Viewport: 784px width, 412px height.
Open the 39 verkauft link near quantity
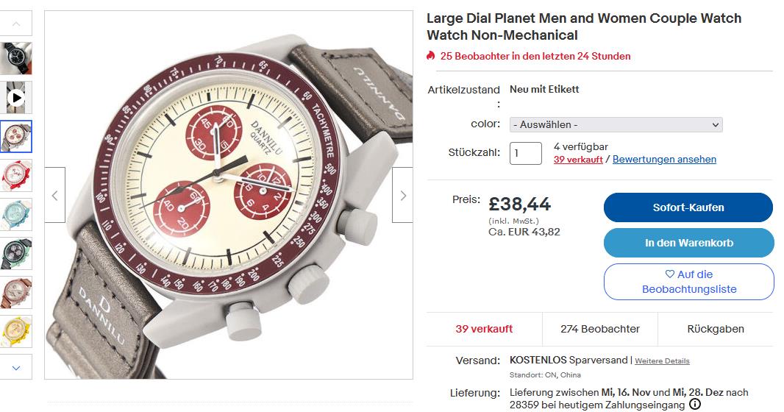tap(578, 160)
